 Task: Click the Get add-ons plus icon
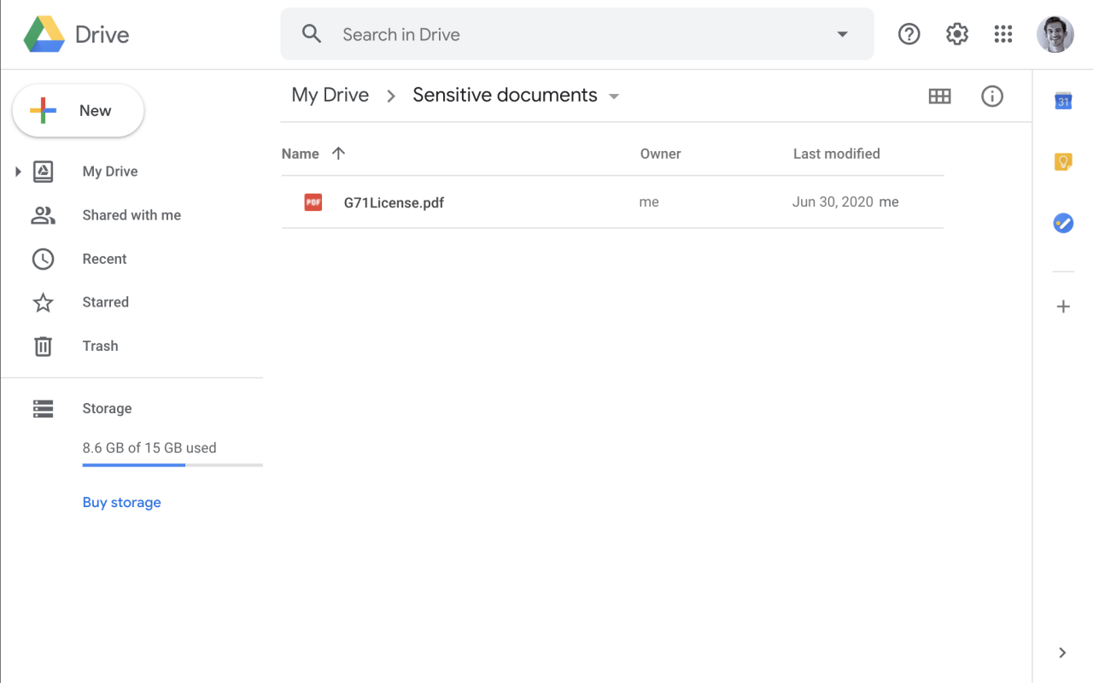click(1063, 306)
